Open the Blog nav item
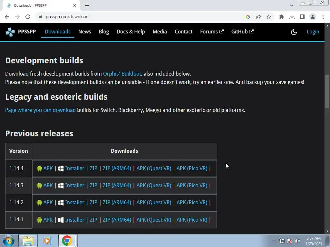The height and width of the screenshot is (247, 330). pyautogui.click(x=104, y=32)
